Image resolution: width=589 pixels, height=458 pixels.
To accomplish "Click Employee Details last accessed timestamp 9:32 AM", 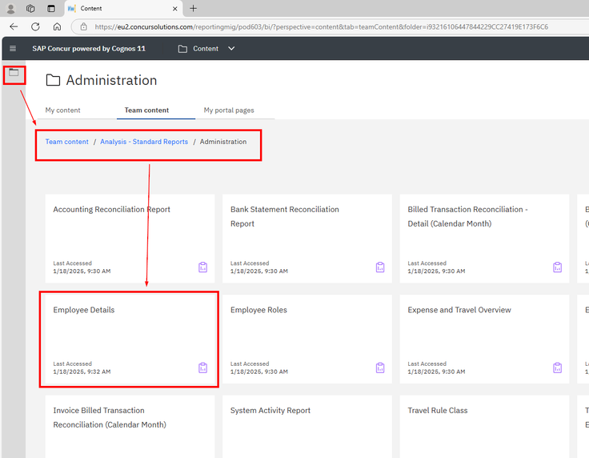I will coord(82,372).
